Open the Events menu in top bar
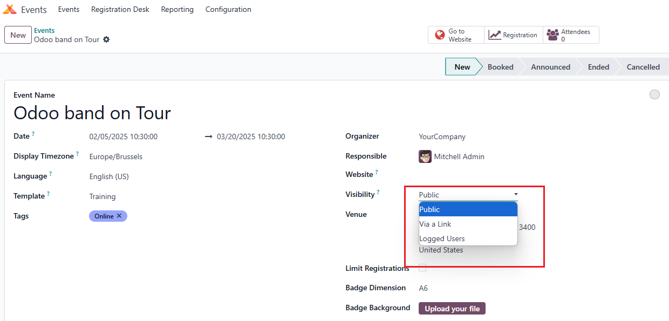 (x=69, y=9)
